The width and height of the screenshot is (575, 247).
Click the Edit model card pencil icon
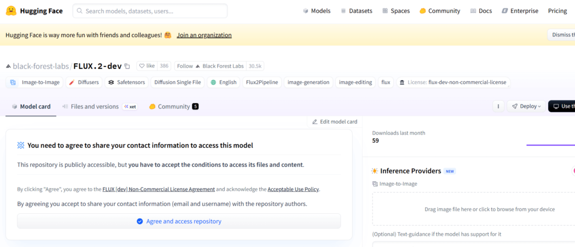click(x=315, y=122)
